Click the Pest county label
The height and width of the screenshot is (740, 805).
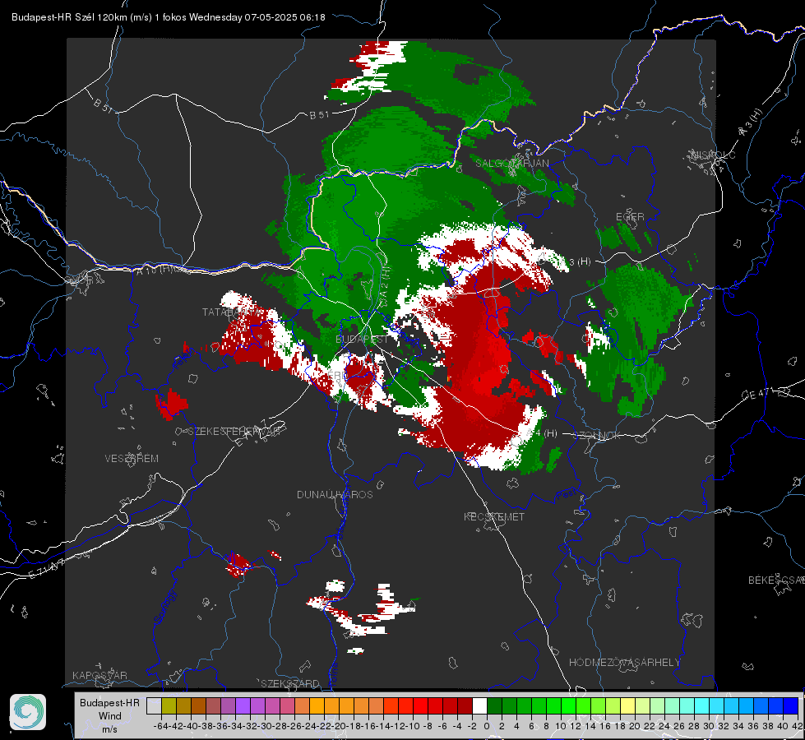(x=566, y=495)
